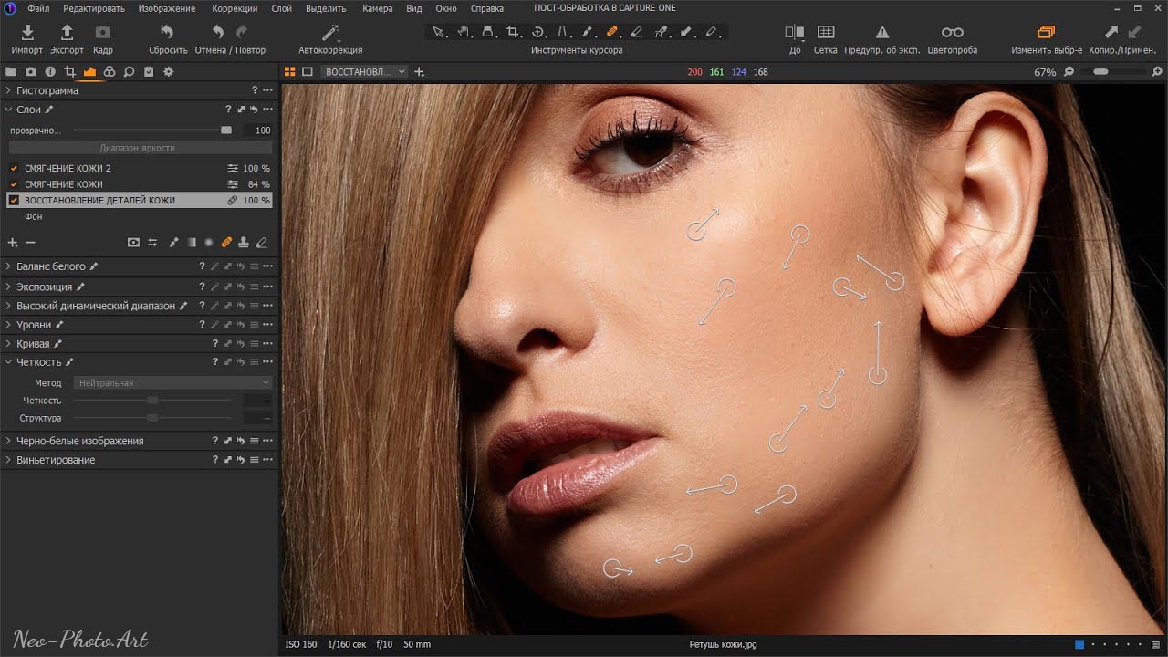The width and height of the screenshot is (1168, 657).
Task: Uncheck СМЯГЧЕНИЕ КОЖИ 84% layer
Action: (x=14, y=184)
